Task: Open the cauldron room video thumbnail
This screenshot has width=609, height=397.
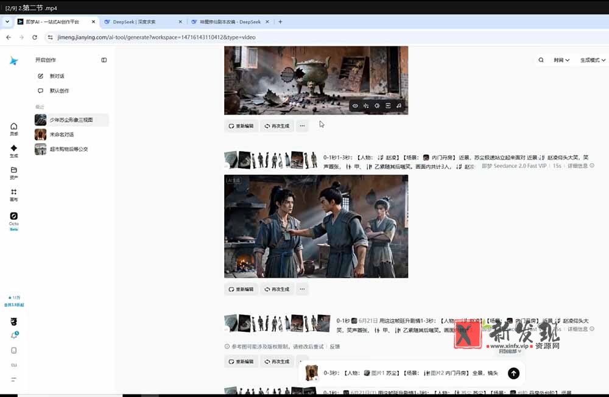Action: point(315,80)
